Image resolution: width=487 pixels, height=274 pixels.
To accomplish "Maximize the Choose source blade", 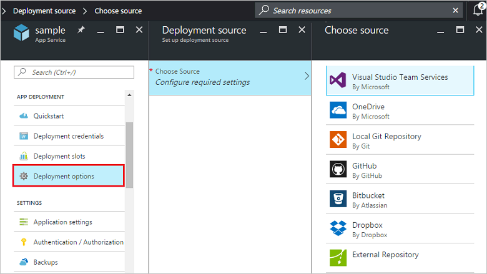I will click(x=460, y=29).
